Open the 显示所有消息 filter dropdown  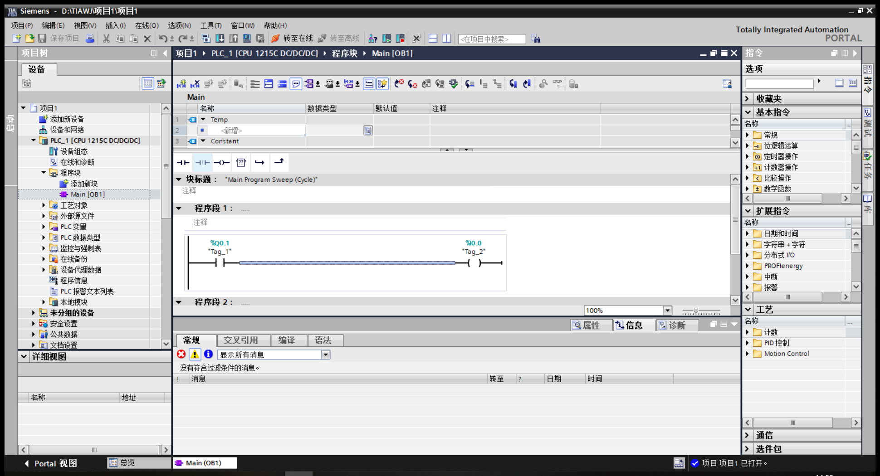click(326, 355)
